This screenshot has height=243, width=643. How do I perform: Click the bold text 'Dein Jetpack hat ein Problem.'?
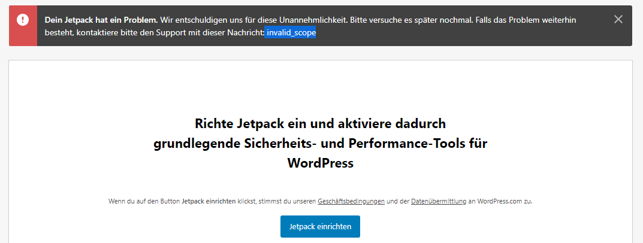[101, 20]
